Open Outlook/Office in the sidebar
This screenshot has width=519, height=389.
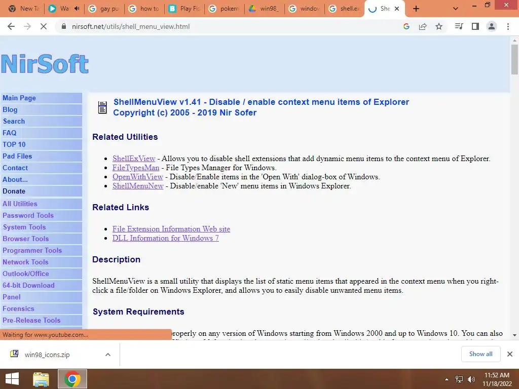41,274
